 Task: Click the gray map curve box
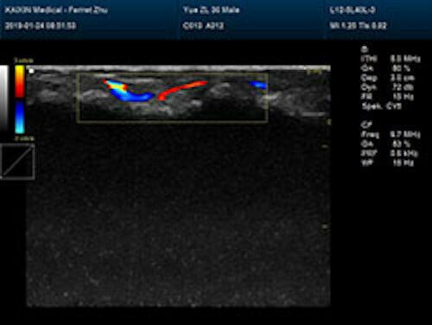tap(17, 162)
